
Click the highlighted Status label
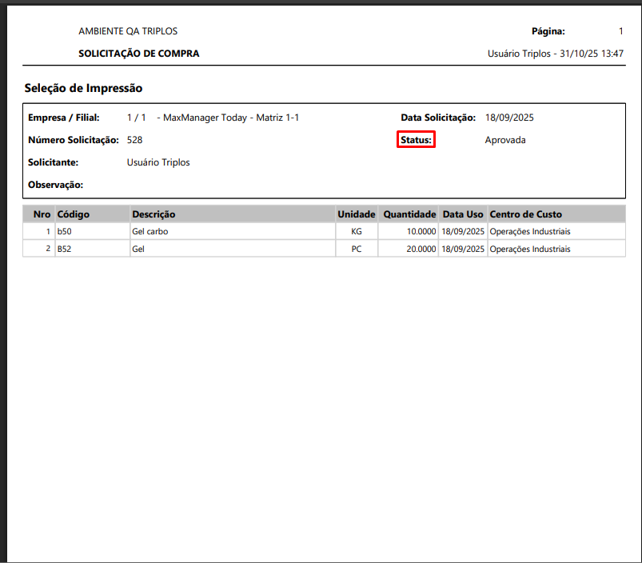pos(416,140)
